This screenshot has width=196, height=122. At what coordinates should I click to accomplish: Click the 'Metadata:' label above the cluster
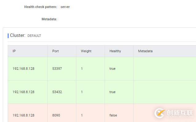click(49, 19)
